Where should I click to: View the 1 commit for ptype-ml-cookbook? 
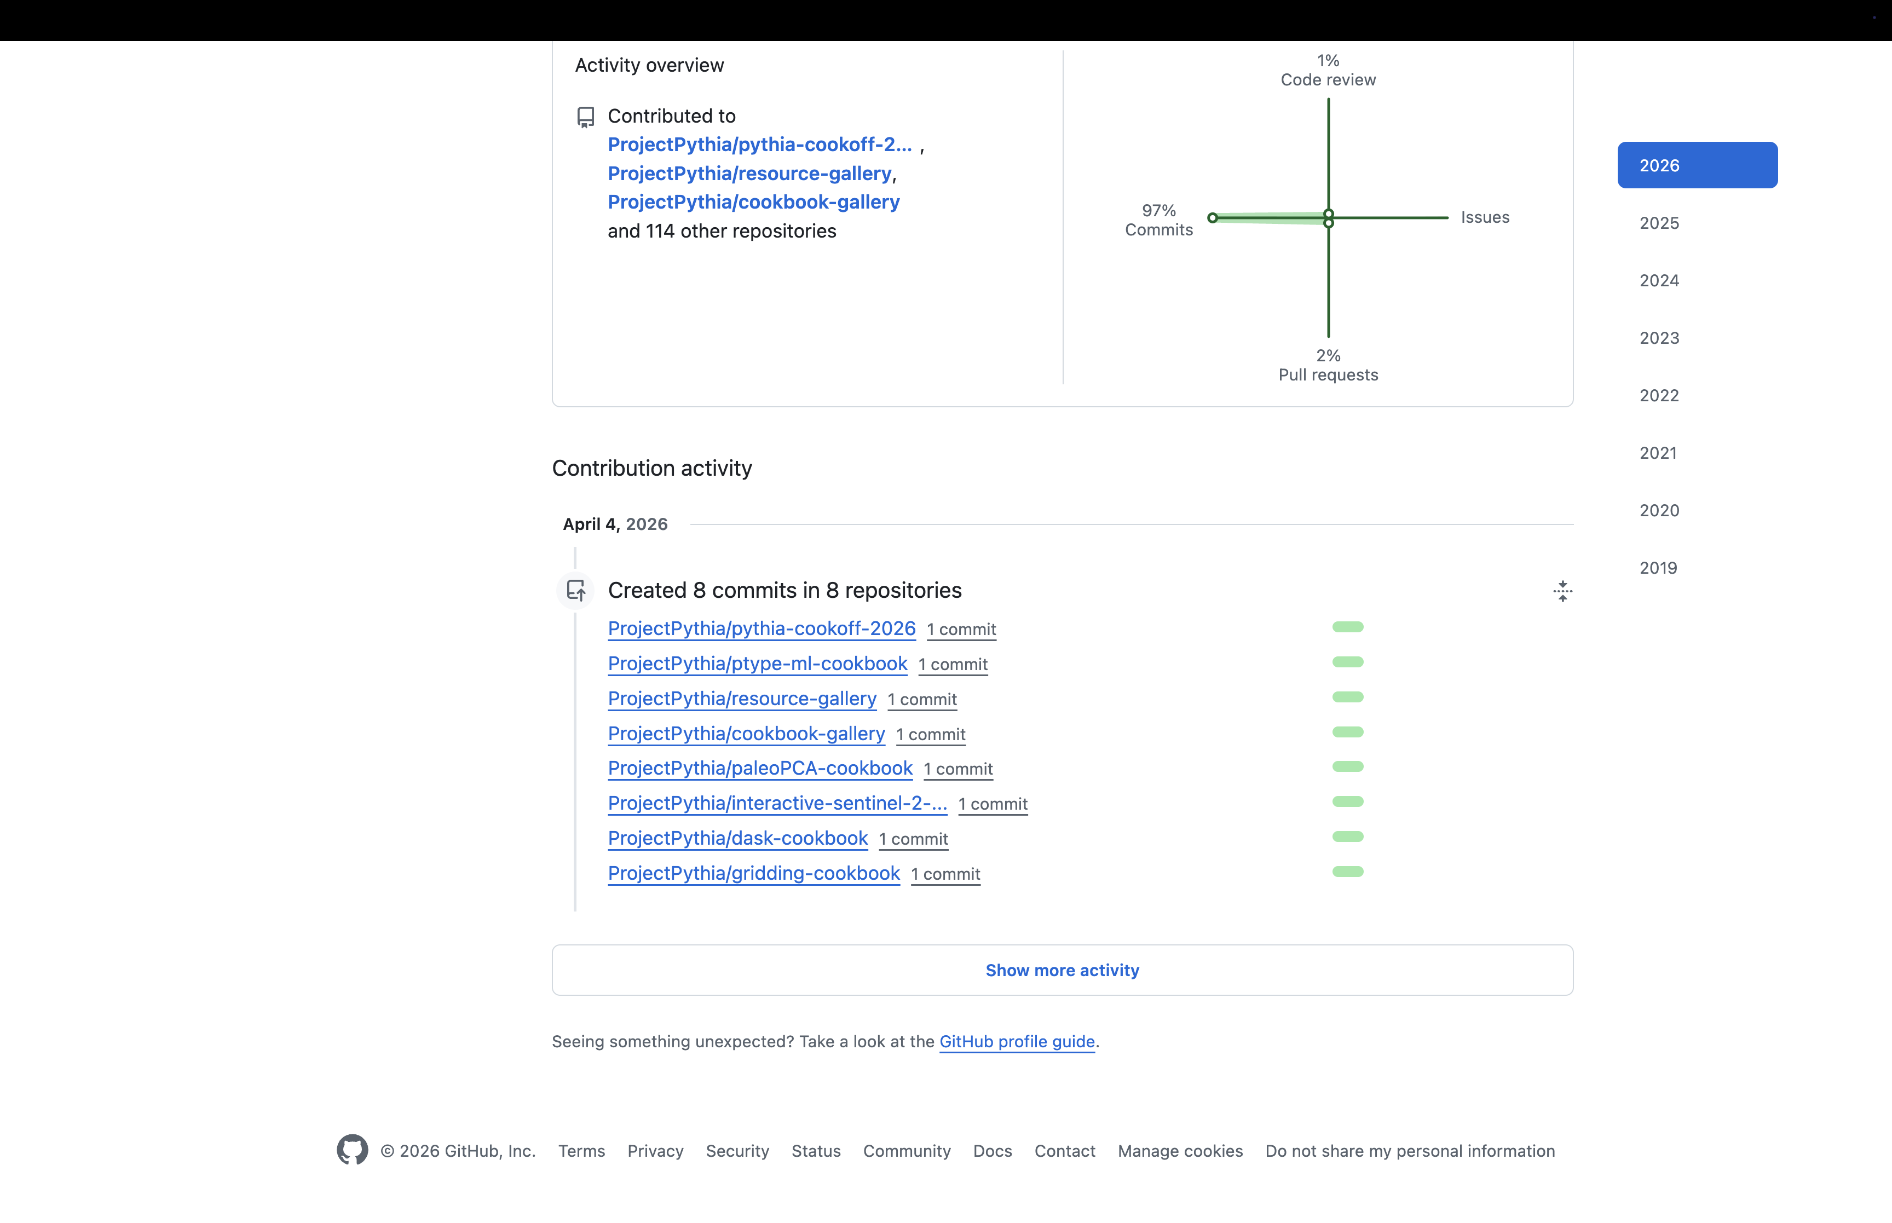click(x=953, y=665)
